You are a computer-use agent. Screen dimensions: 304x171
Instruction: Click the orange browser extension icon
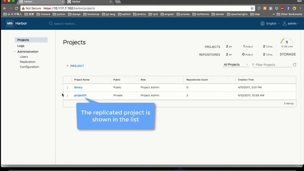tap(265, 9)
